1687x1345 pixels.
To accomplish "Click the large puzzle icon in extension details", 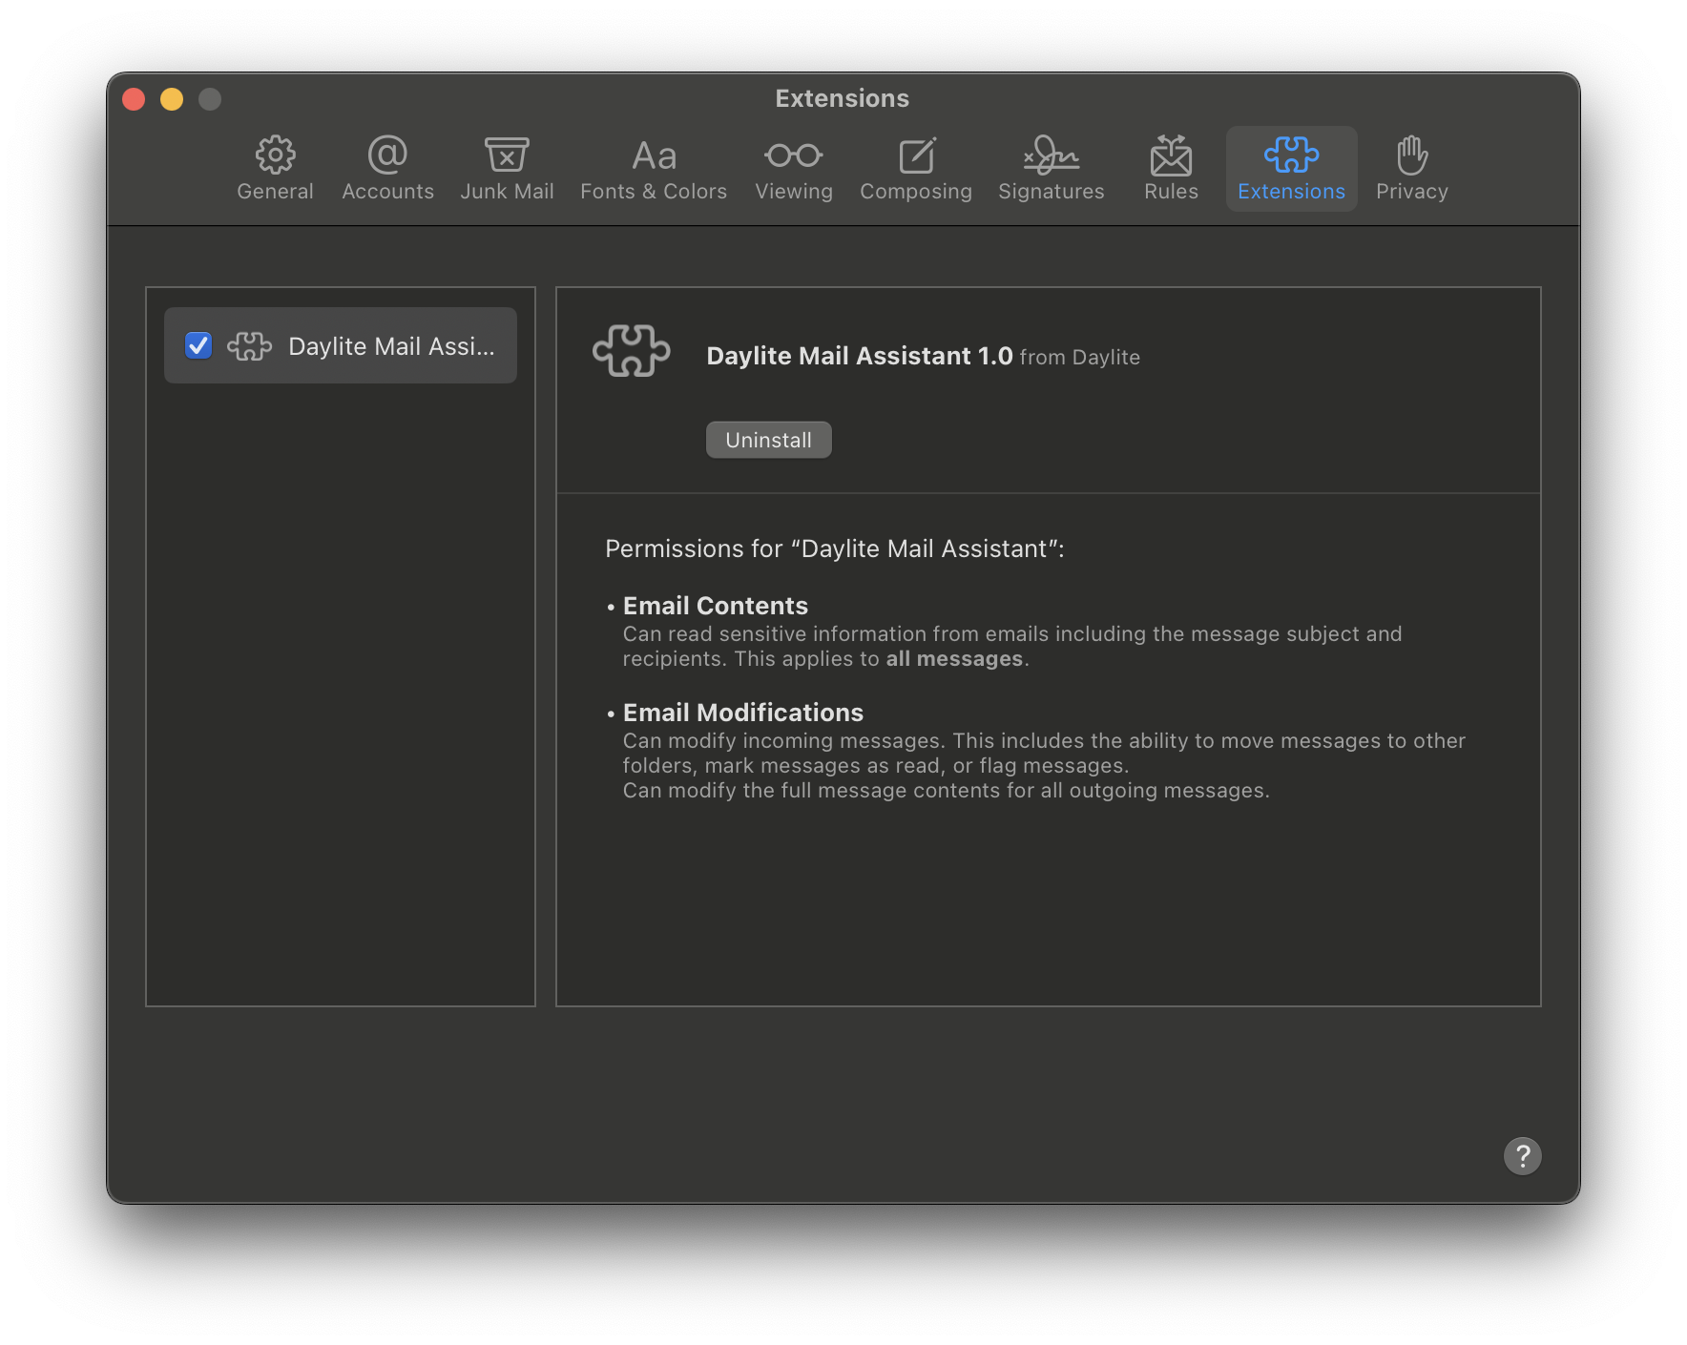I will [631, 351].
